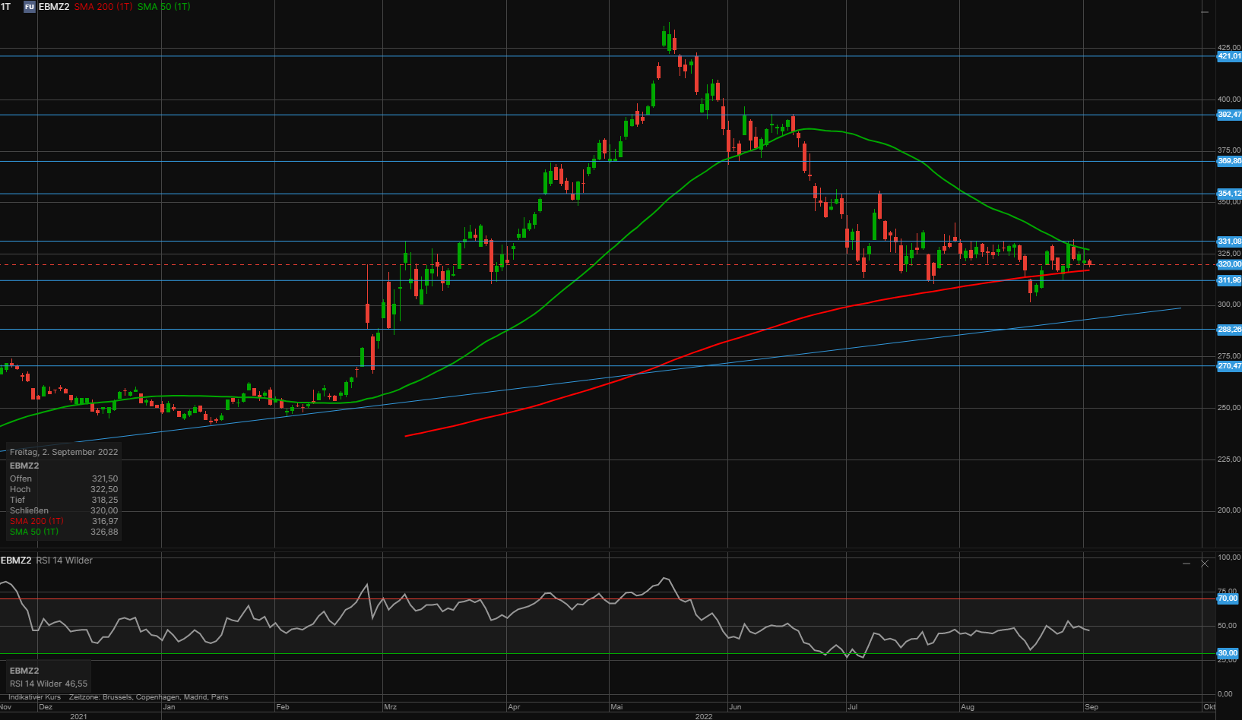Select the SMA 200 (1T) indicator label
The image size is (1242, 720).
click(x=103, y=7)
